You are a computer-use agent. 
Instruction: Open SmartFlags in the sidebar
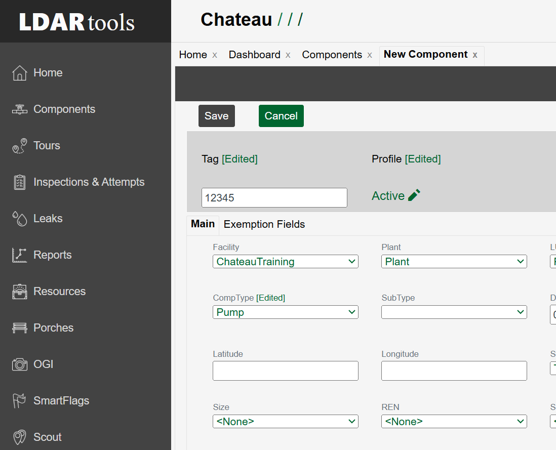61,401
